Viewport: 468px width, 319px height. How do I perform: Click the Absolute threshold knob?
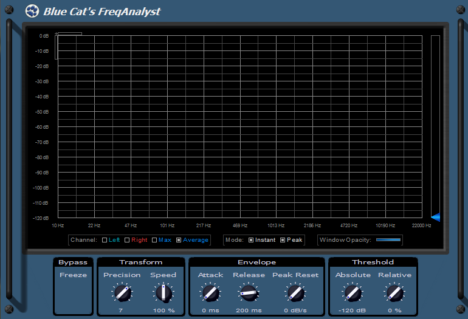pyautogui.click(x=353, y=293)
